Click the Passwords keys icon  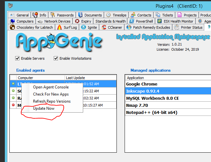52,15
